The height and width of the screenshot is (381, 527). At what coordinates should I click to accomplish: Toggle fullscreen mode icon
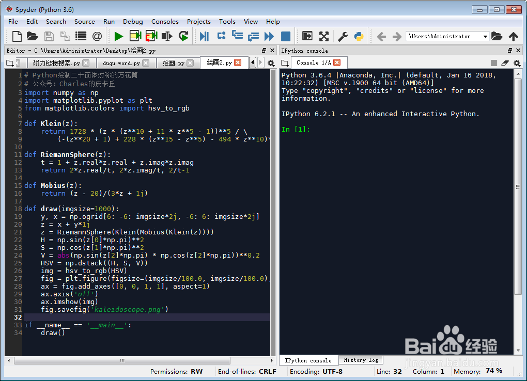coord(323,36)
